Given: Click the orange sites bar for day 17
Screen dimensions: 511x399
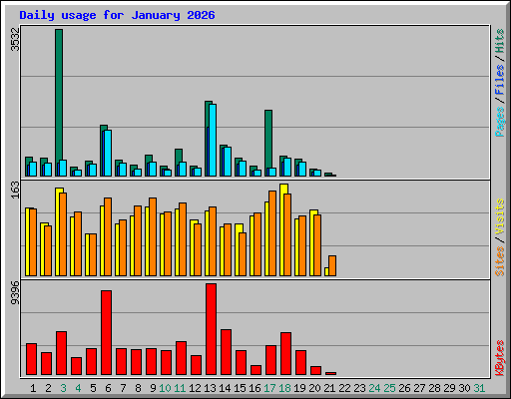Looking at the screenshot, I should tap(272, 233).
